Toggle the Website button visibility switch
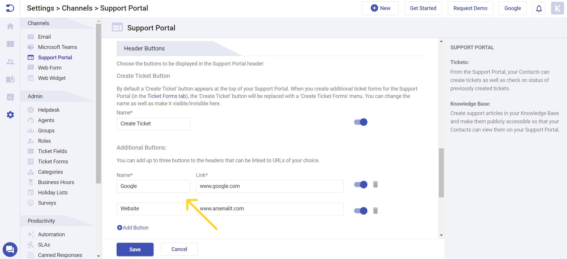Image resolution: width=567 pixels, height=259 pixels. [x=361, y=211]
